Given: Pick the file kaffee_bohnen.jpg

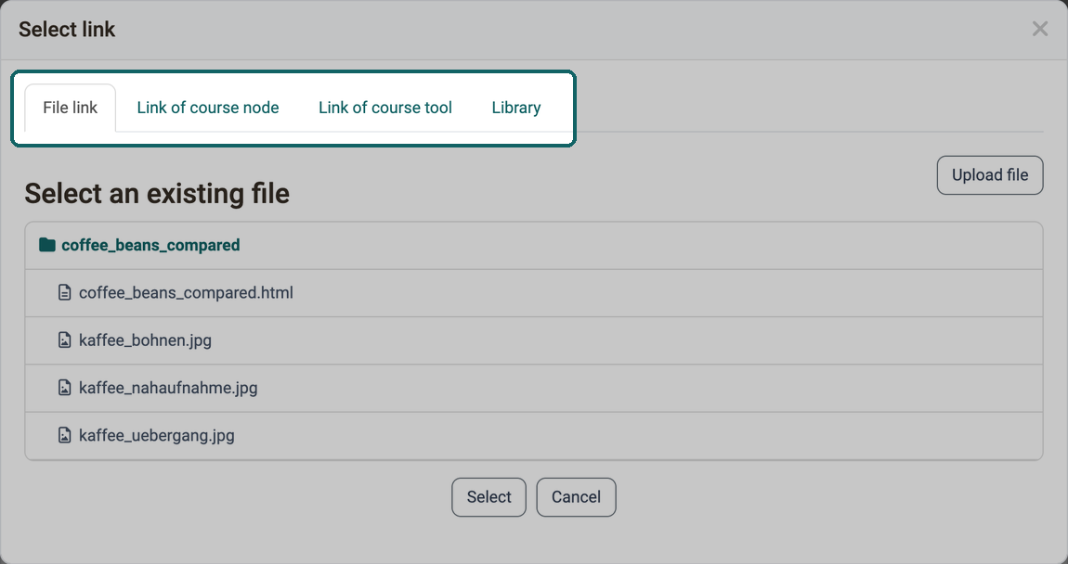Looking at the screenshot, I should [x=145, y=340].
